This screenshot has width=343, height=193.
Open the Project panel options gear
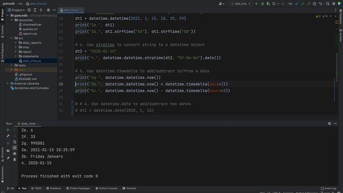(x=48, y=10)
